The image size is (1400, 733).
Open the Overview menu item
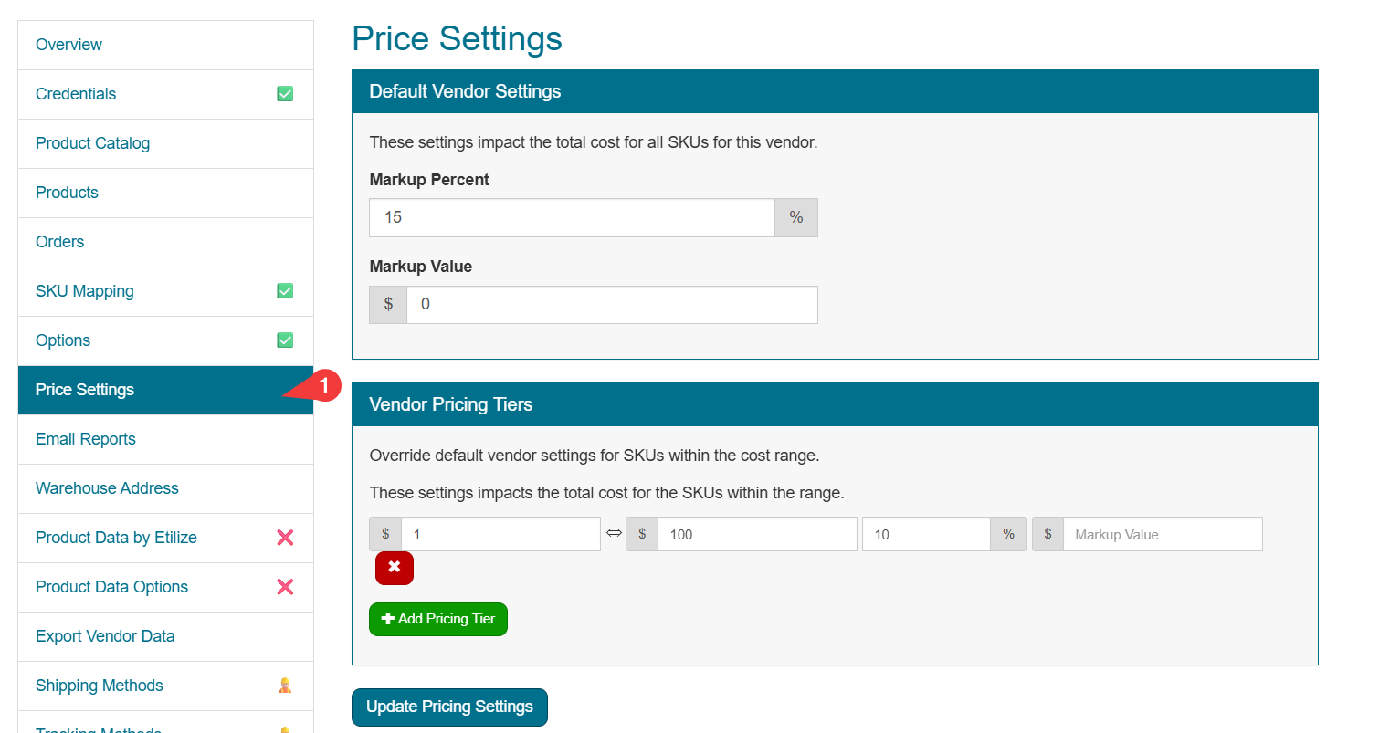pyautogui.click(x=68, y=45)
